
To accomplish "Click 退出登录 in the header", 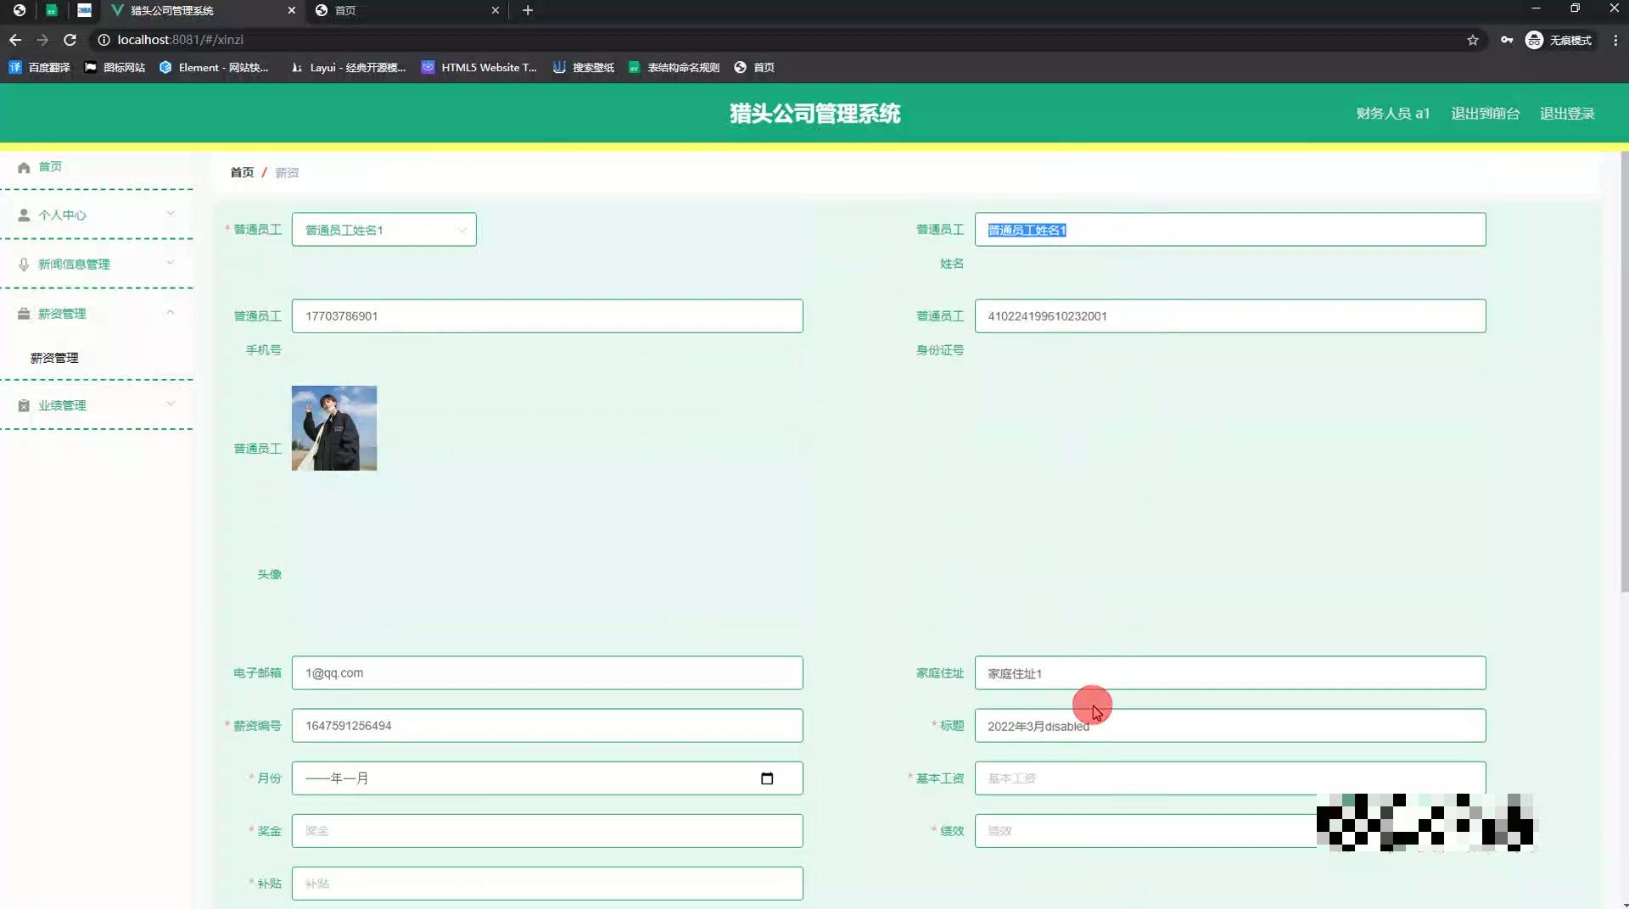I will [1567, 114].
